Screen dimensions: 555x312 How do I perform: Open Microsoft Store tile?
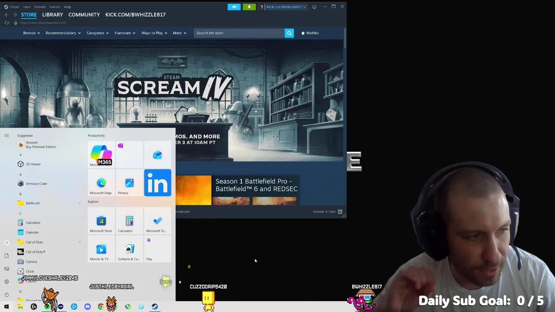pyautogui.click(x=101, y=221)
